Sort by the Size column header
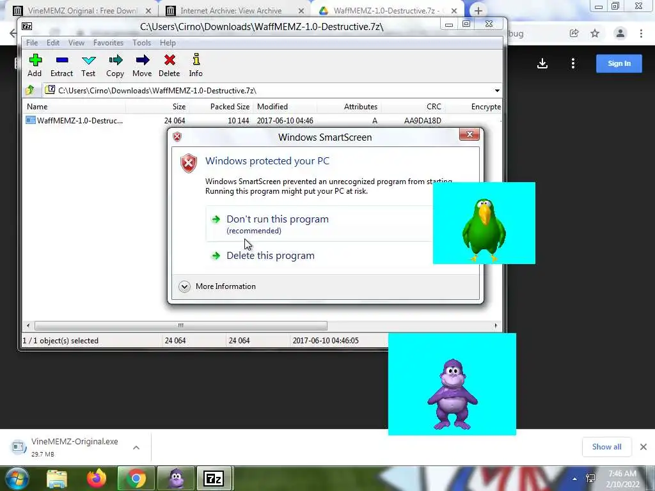This screenshot has width=655, height=491. point(157,107)
